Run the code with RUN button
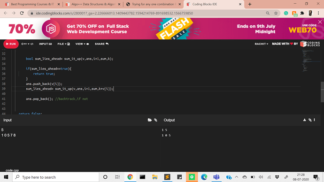Viewport: 324px width, 182px height. (x=11, y=44)
